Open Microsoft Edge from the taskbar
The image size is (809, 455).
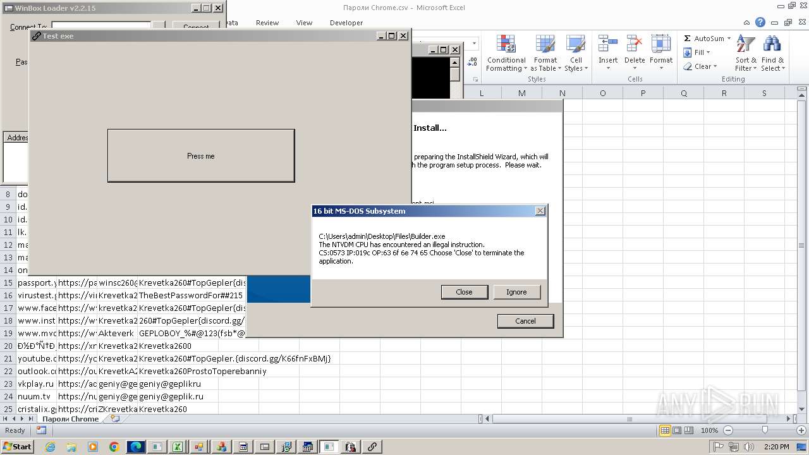pos(136,447)
